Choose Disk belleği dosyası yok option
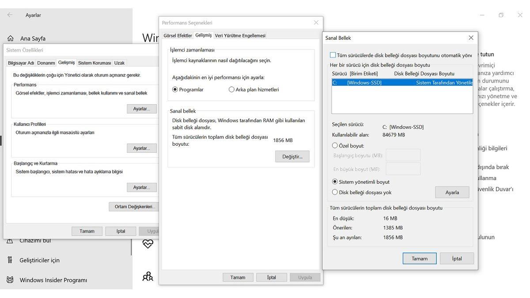This screenshot has height=298, width=530. [x=335, y=192]
